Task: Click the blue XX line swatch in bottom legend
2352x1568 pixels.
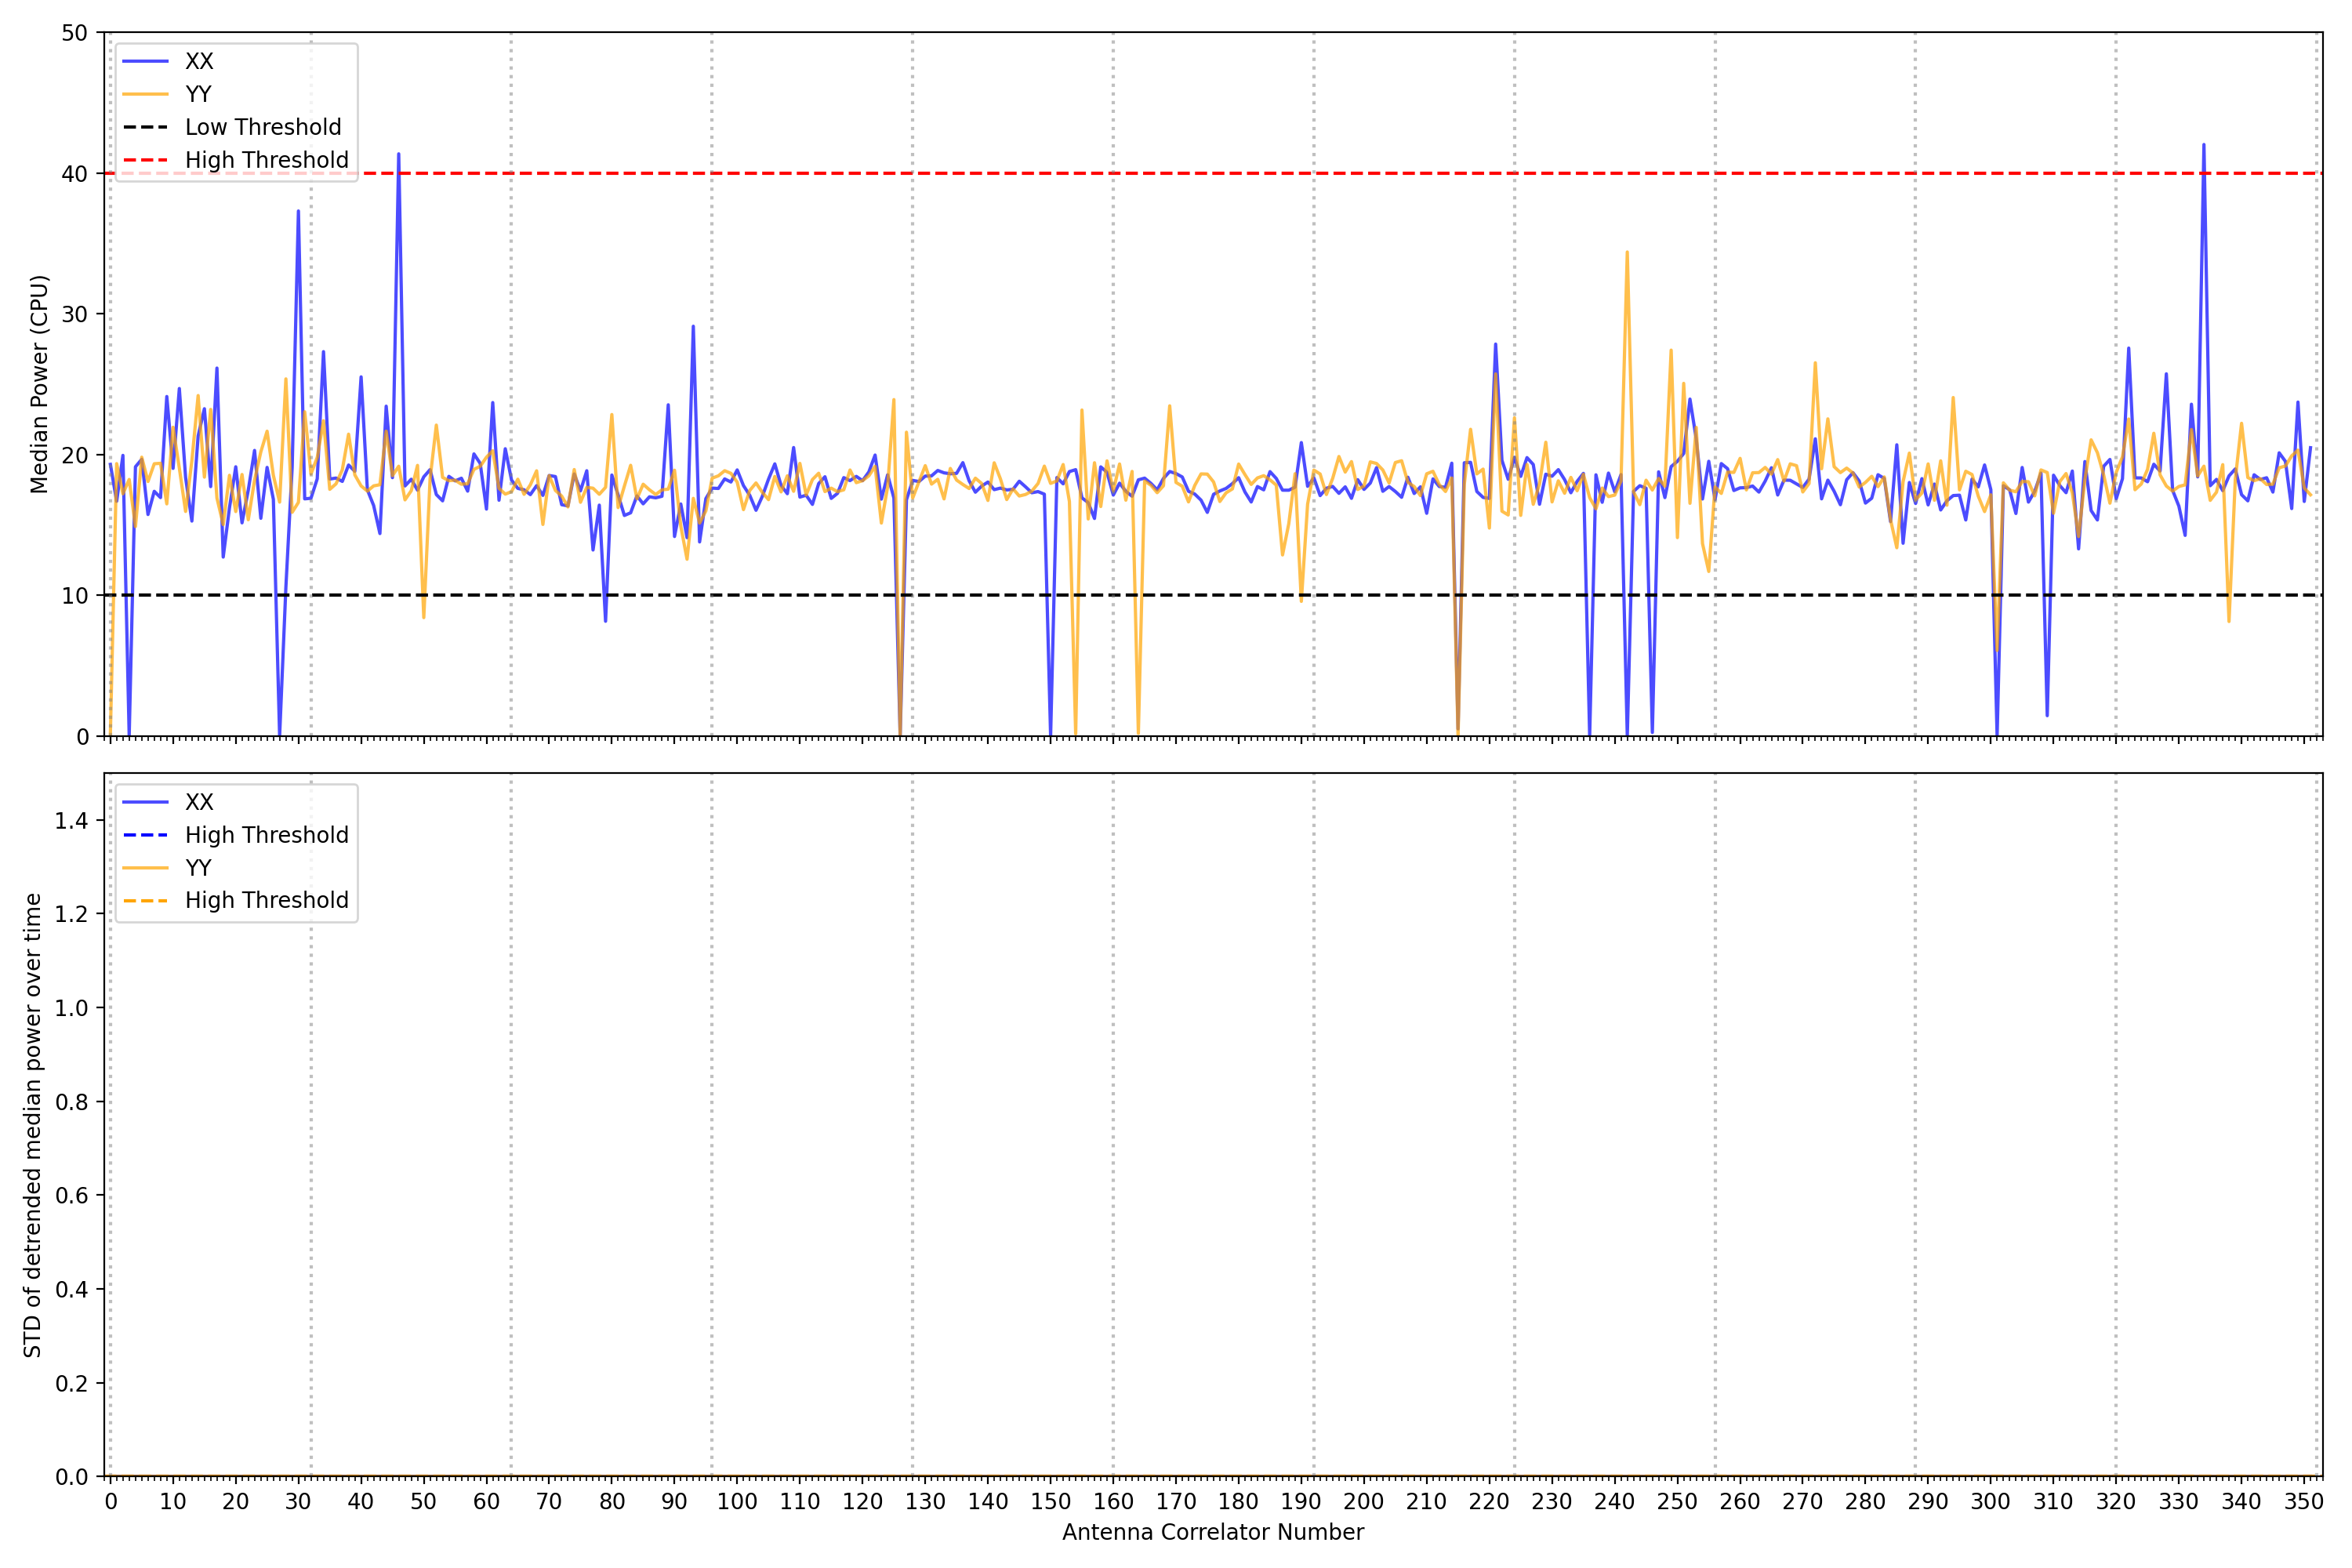Action: 145,802
